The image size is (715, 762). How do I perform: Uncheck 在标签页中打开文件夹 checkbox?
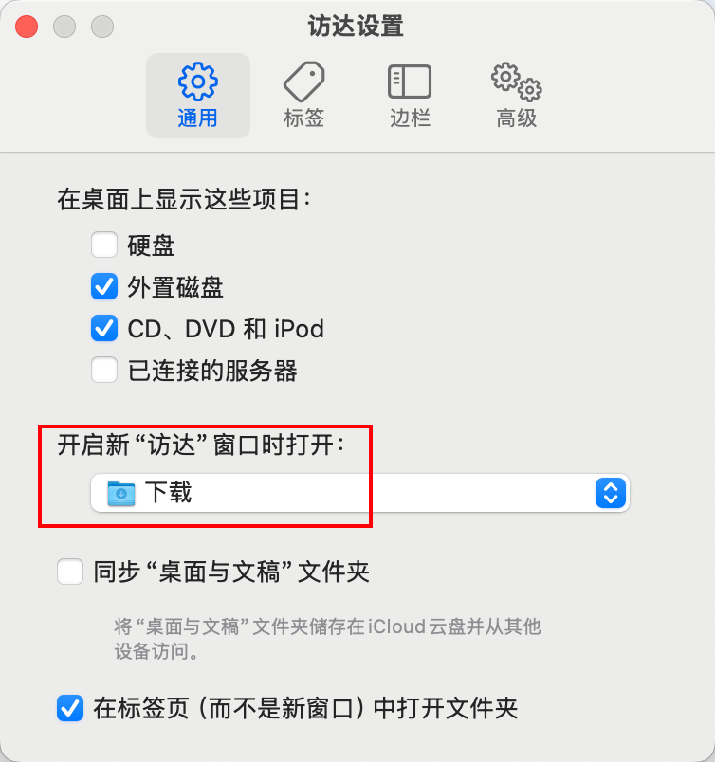(x=69, y=708)
